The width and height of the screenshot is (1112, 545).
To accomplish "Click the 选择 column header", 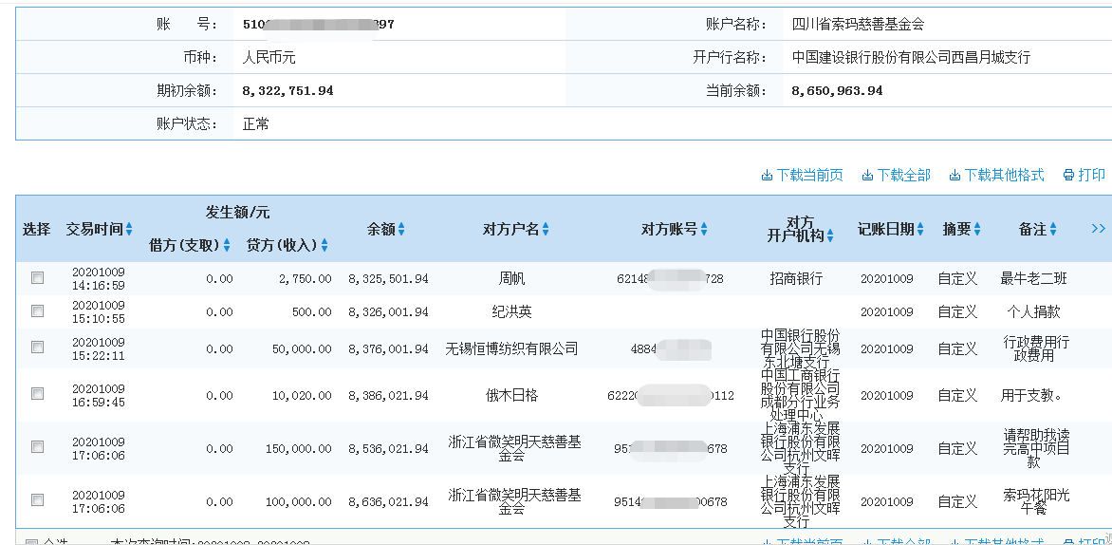I will click(36, 229).
